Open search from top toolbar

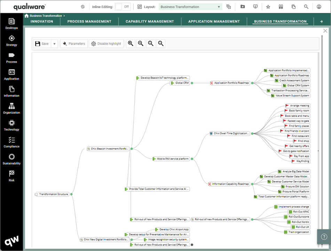click(306, 7)
